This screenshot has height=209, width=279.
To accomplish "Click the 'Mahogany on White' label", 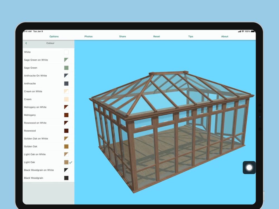I will pos(35,107).
